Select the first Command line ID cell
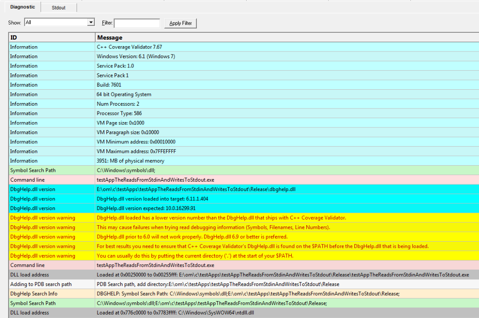479x318 pixels. tap(52, 180)
